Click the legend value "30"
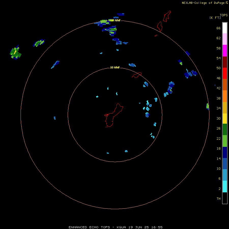229x229 pixels. (219, 118)
